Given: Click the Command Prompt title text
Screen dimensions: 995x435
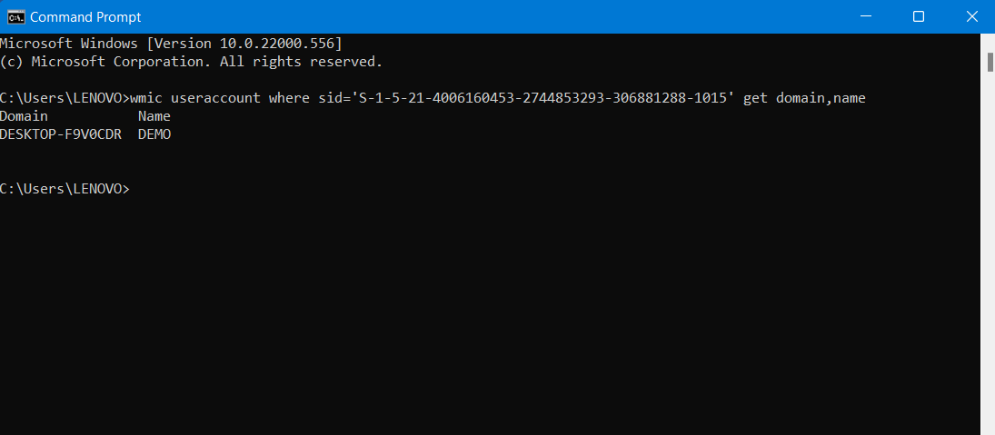Looking at the screenshot, I should 85,17.
